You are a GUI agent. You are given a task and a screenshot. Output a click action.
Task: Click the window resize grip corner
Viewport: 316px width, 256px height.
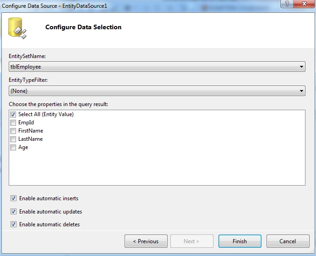[x=312, y=251]
